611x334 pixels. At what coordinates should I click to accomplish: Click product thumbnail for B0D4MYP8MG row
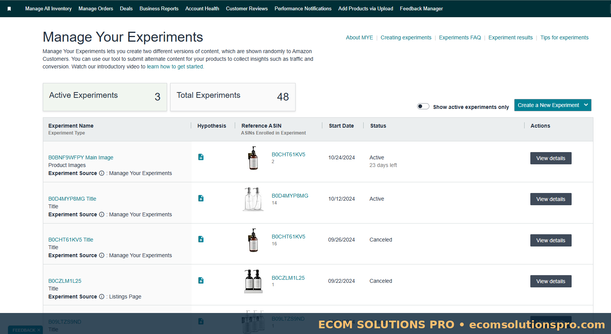point(253,199)
